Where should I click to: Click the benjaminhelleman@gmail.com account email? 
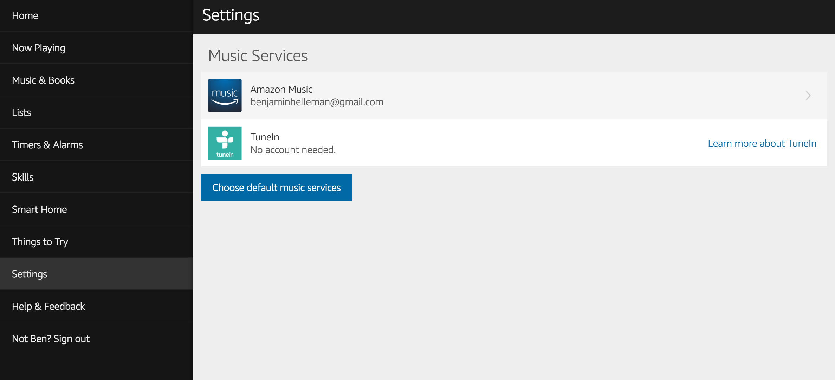pos(317,102)
